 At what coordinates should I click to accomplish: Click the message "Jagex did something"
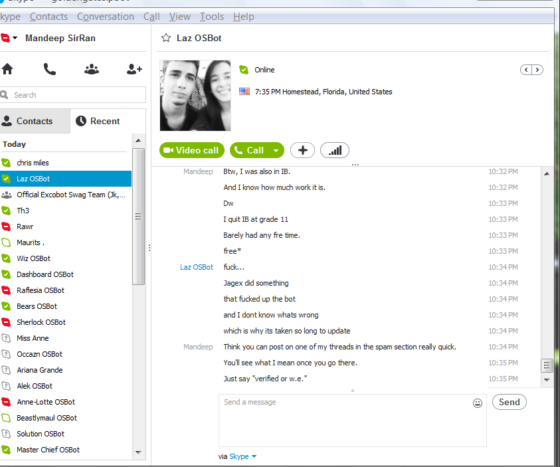coord(256,283)
